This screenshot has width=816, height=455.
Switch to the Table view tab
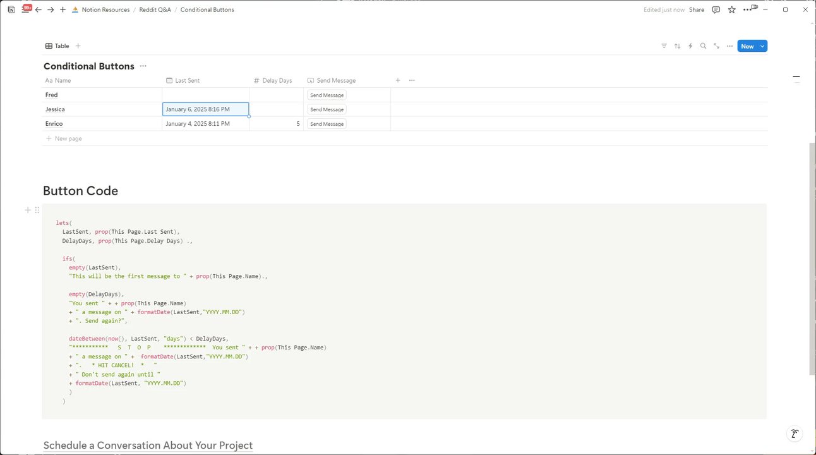pyautogui.click(x=57, y=46)
